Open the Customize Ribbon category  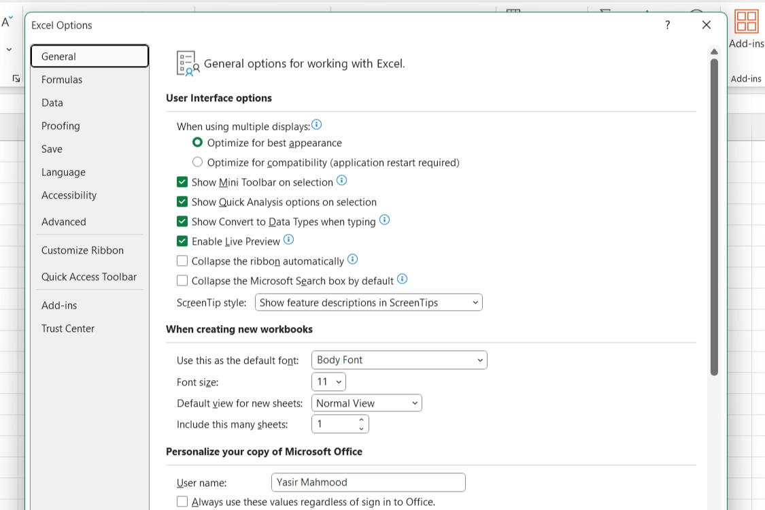[x=90, y=250]
